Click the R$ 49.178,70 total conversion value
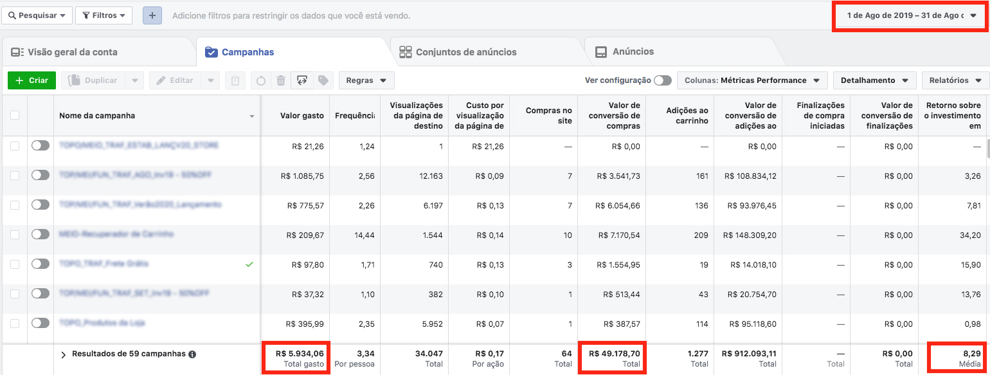The width and height of the screenshot is (990, 375). click(611, 358)
